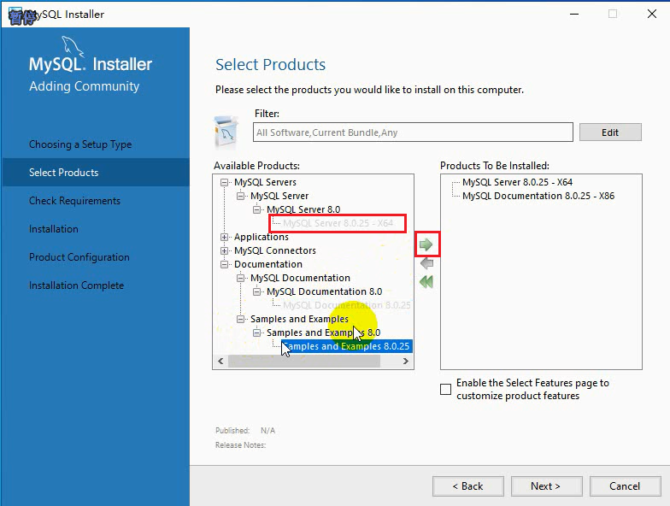670x506 pixels.
Task: Expand the MySQL Connectors tree node
Action: [x=224, y=251]
